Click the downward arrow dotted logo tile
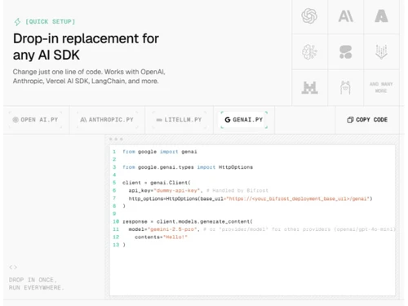The height and width of the screenshot is (306, 408). pos(381,51)
